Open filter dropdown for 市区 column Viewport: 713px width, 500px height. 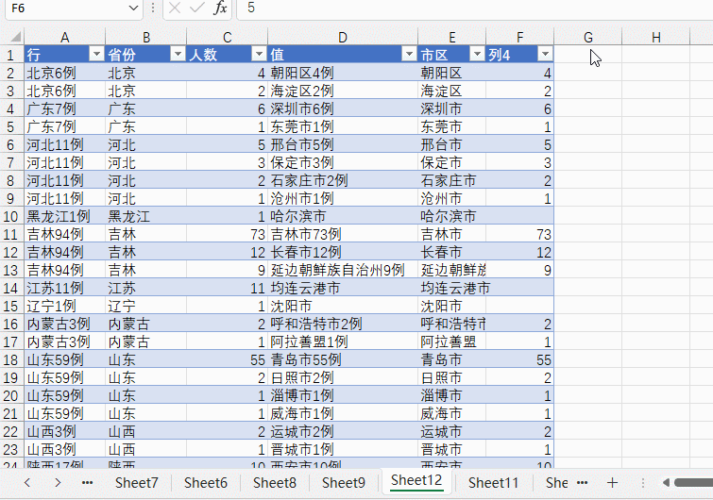tap(477, 55)
